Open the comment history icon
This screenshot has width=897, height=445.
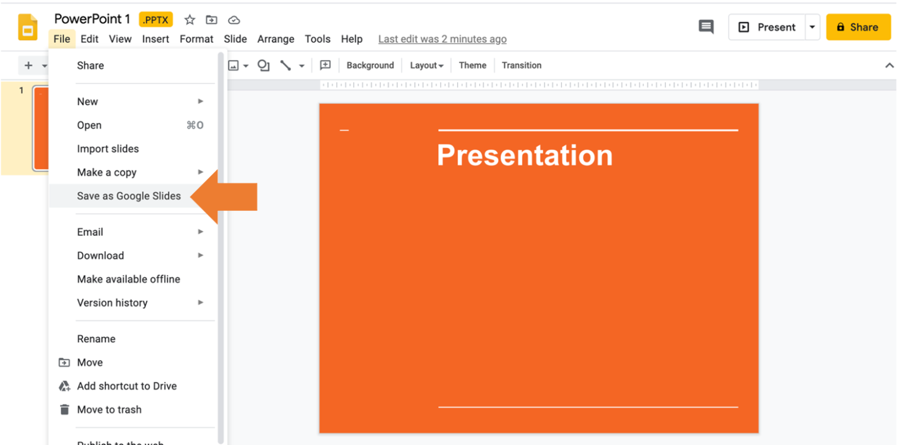point(705,26)
